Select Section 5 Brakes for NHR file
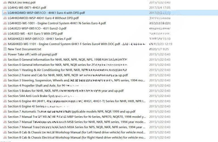The width and height of the screenshot is (218, 142). click(66, 91)
